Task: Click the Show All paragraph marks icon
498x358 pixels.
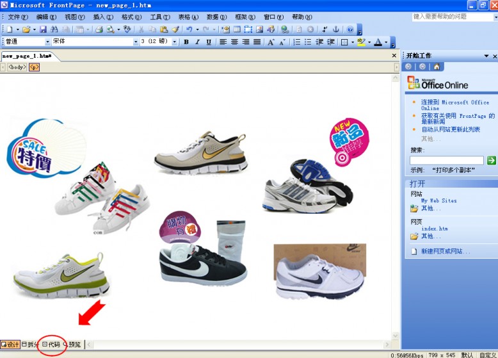Action: click(325, 29)
